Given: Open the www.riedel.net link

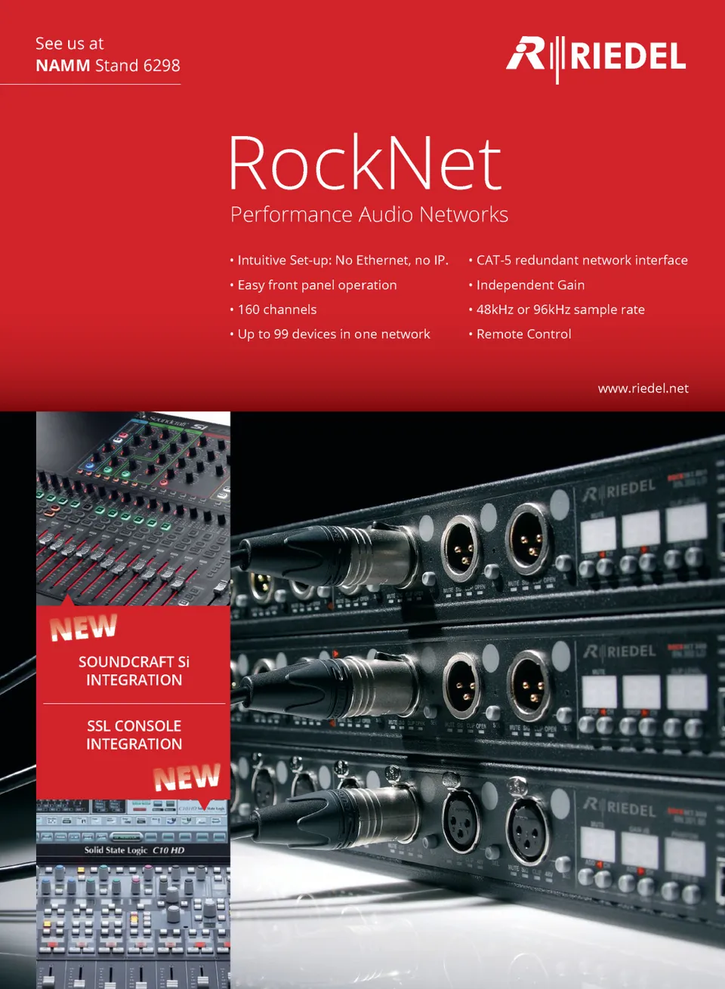Looking at the screenshot, I should 643,388.
